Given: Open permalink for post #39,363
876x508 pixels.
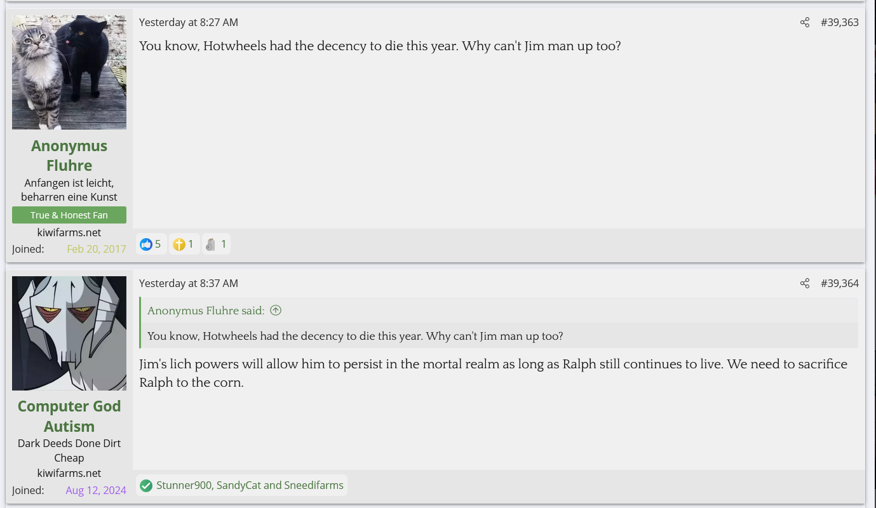Looking at the screenshot, I should pos(839,23).
